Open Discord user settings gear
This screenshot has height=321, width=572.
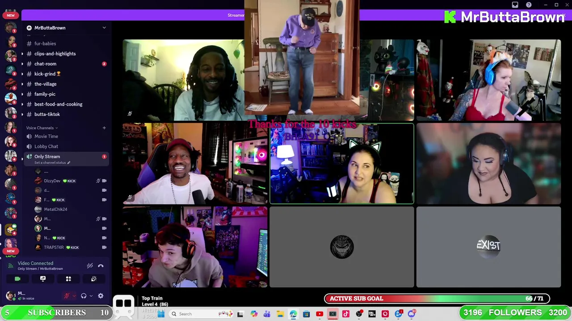tap(101, 296)
